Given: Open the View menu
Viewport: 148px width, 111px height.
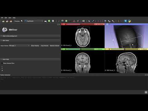Looking at the screenshot, I should pyautogui.click(x=10, y=18).
